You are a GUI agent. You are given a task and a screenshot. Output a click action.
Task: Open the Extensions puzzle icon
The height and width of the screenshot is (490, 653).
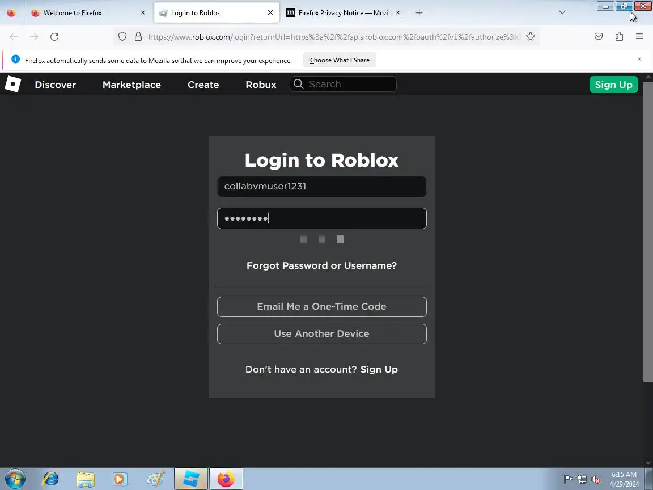point(619,37)
